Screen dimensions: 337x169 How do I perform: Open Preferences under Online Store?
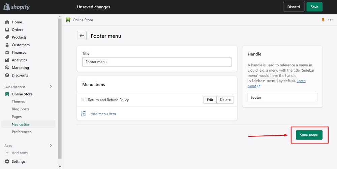point(22,132)
